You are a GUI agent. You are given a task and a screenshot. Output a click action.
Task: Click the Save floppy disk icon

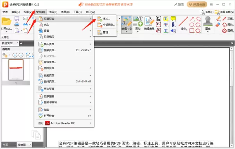(x=17, y=19)
